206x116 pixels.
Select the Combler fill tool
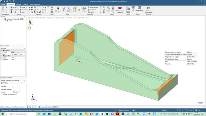tap(75, 9)
